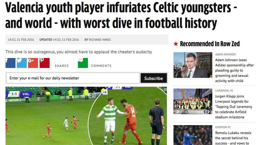View author Richard Innes profile

tap(100, 40)
